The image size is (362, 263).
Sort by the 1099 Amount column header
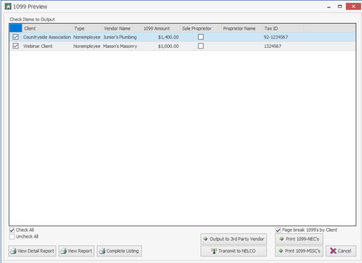point(160,28)
